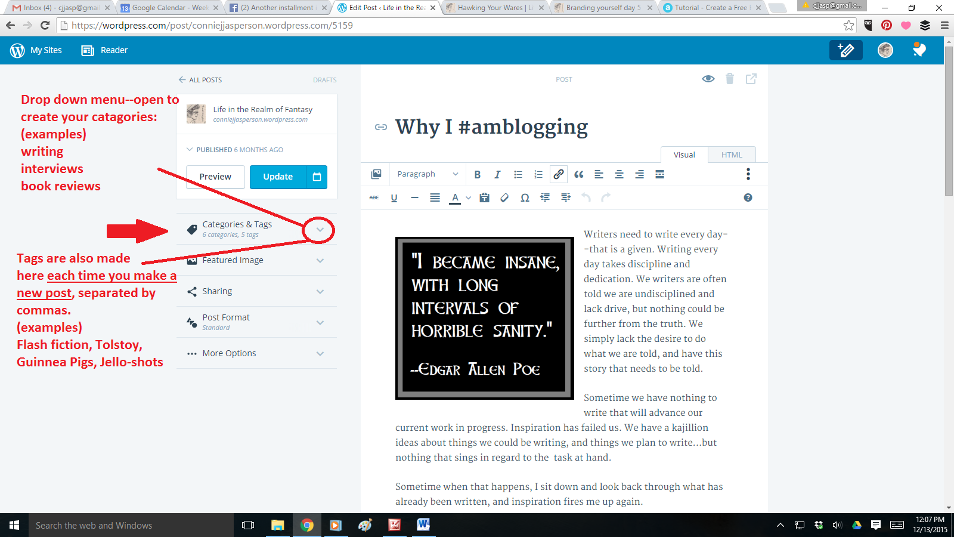954x537 pixels.
Task: Click the insert link chain icon
Action: click(x=558, y=174)
